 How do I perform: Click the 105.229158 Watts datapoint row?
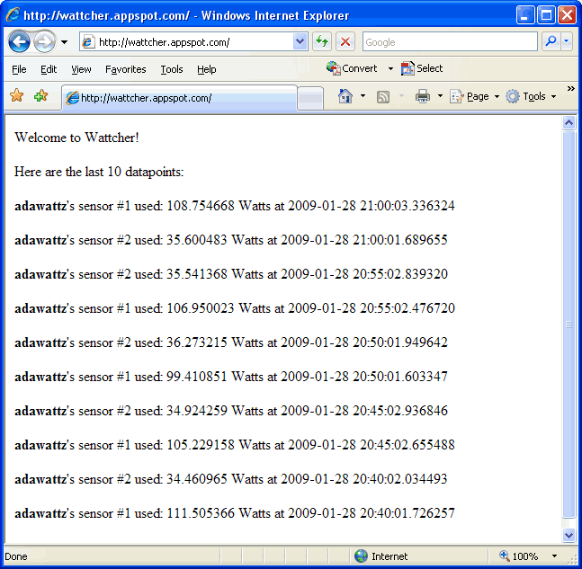[x=235, y=445]
